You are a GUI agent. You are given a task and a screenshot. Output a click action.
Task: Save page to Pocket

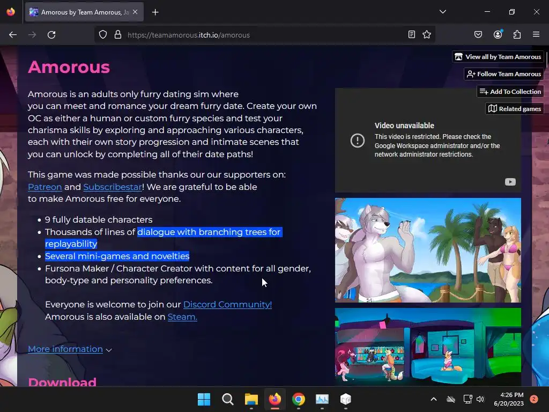(478, 34)
